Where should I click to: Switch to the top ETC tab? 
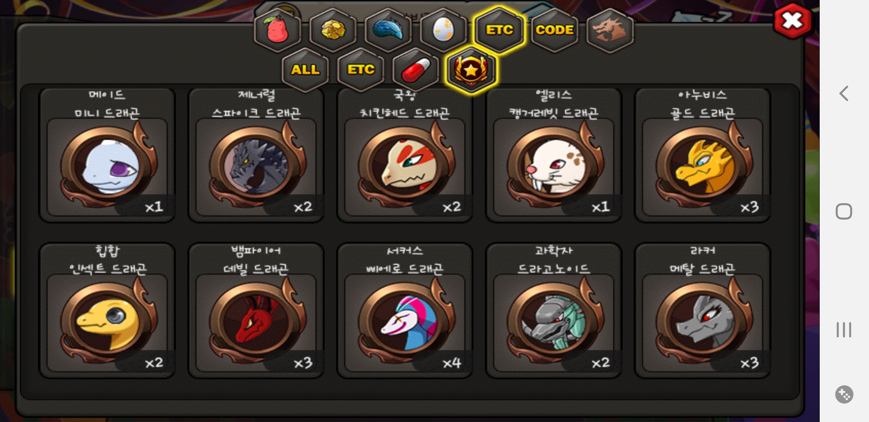tap(499, 30)
